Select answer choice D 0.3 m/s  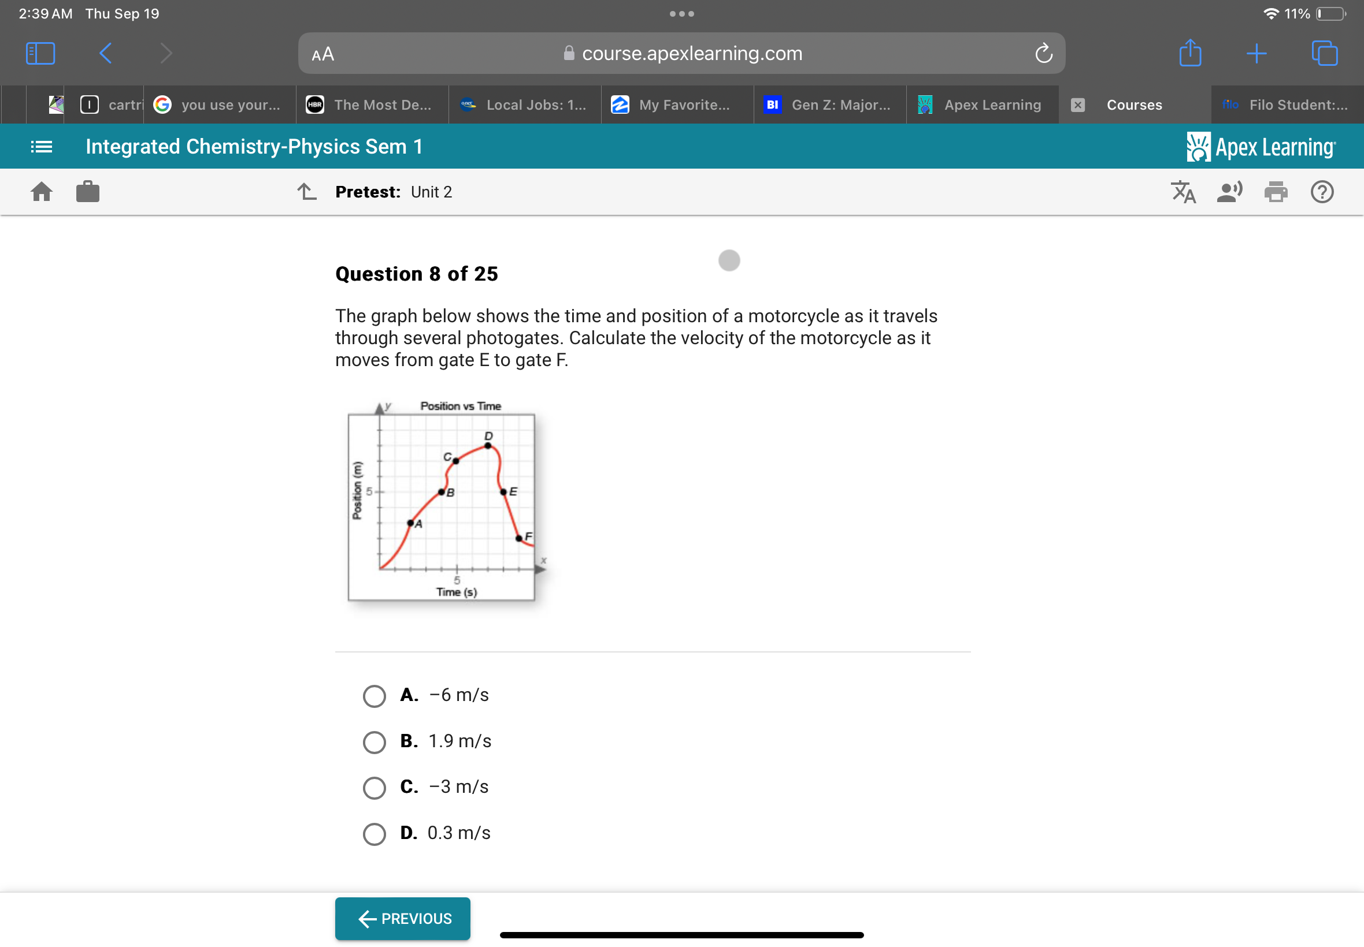click(x=375, y=831)
